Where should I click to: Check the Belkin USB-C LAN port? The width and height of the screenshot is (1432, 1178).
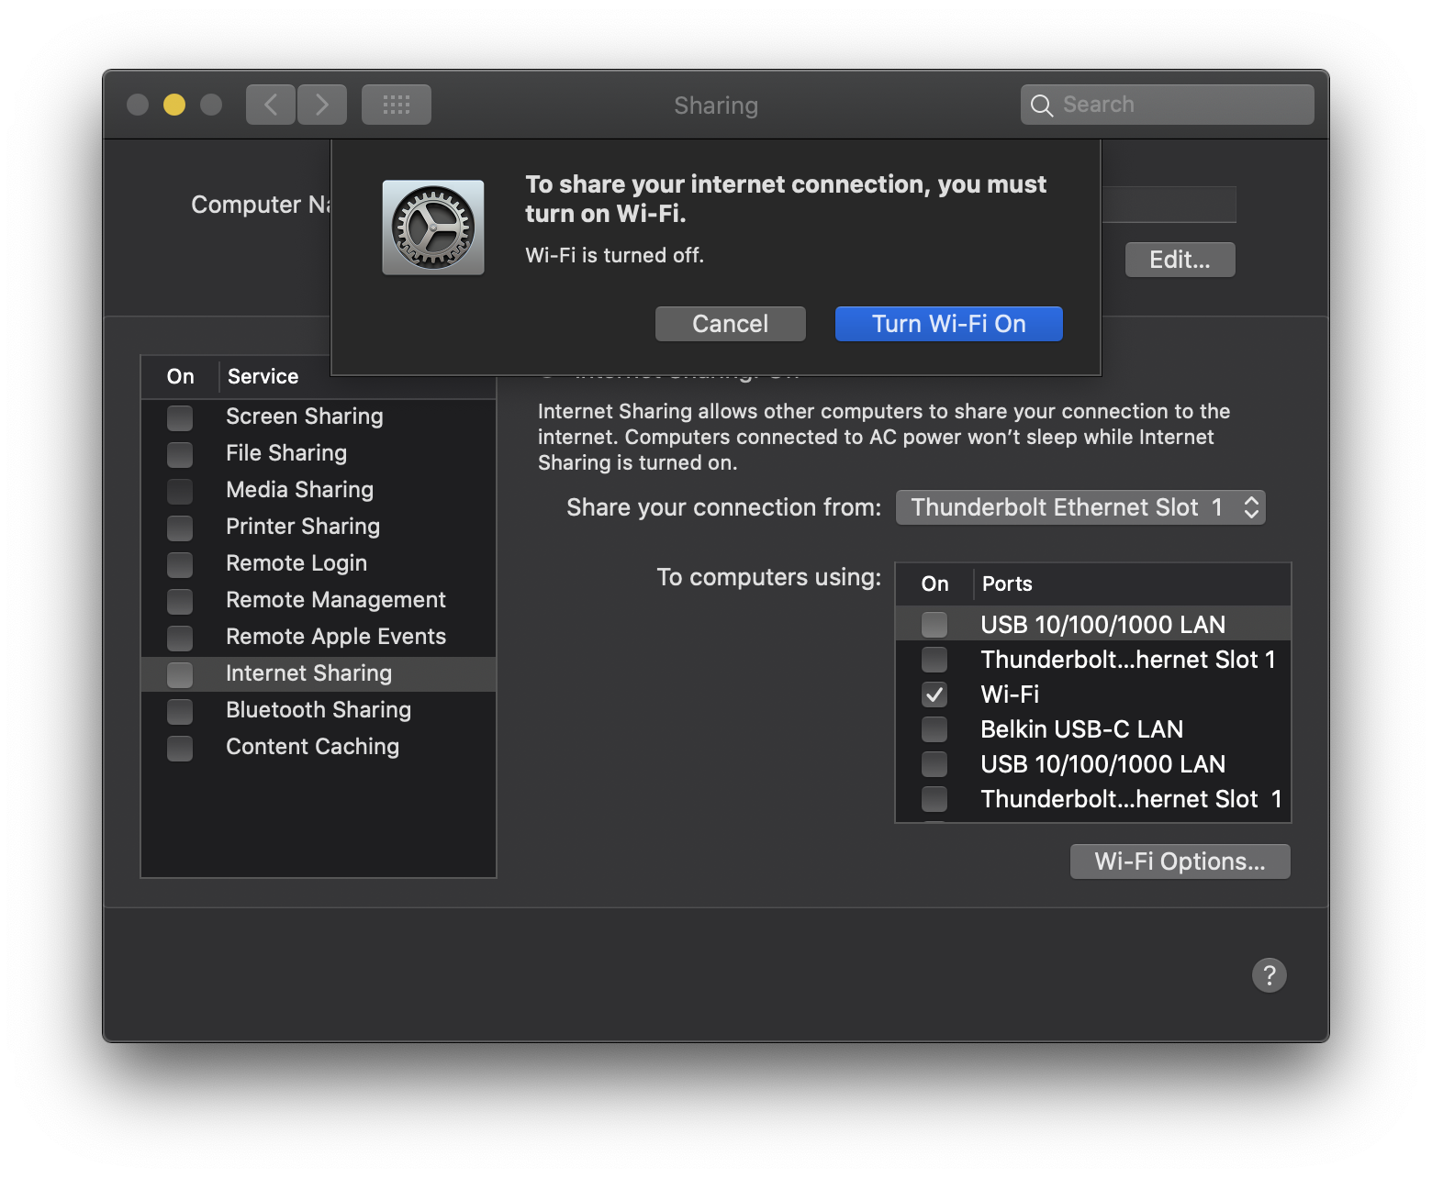(x=934, y=729)
